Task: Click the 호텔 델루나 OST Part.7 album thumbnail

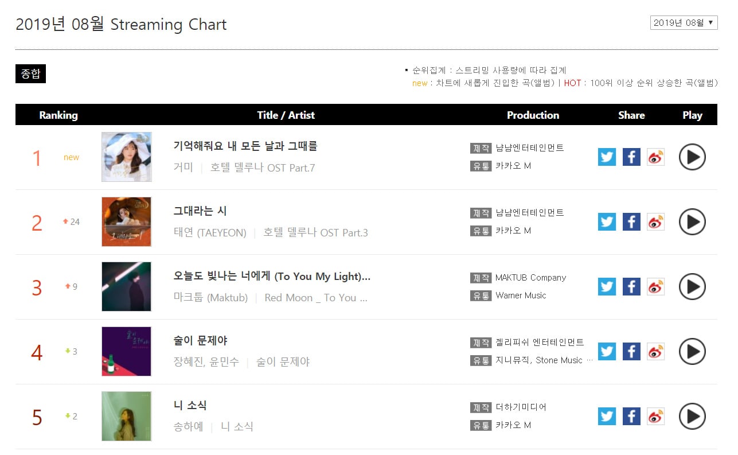Action: pos(127,157)
